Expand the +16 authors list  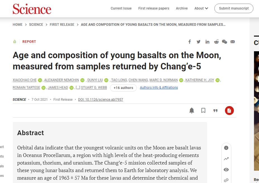tap(123, 88)
